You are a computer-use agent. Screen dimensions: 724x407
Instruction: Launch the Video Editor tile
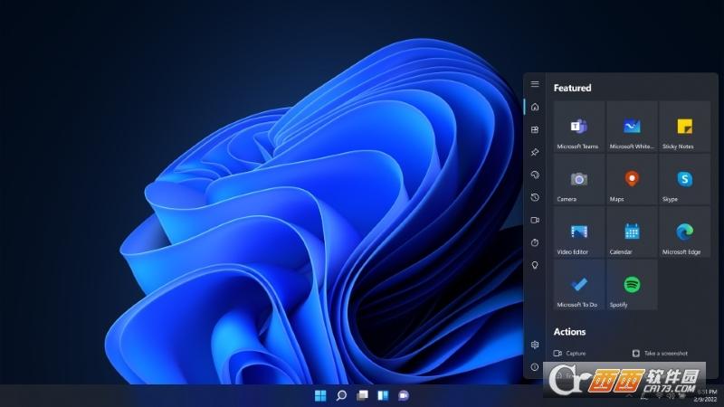tap(579, 232)
